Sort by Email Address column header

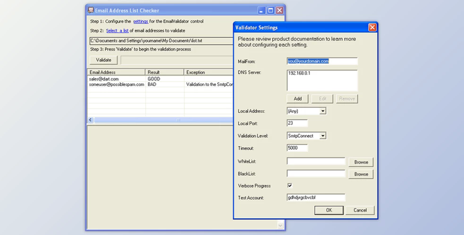tap(116, 72)
